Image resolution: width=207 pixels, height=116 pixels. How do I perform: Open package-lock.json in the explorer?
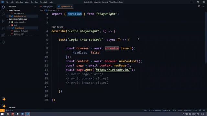point(21,31)
